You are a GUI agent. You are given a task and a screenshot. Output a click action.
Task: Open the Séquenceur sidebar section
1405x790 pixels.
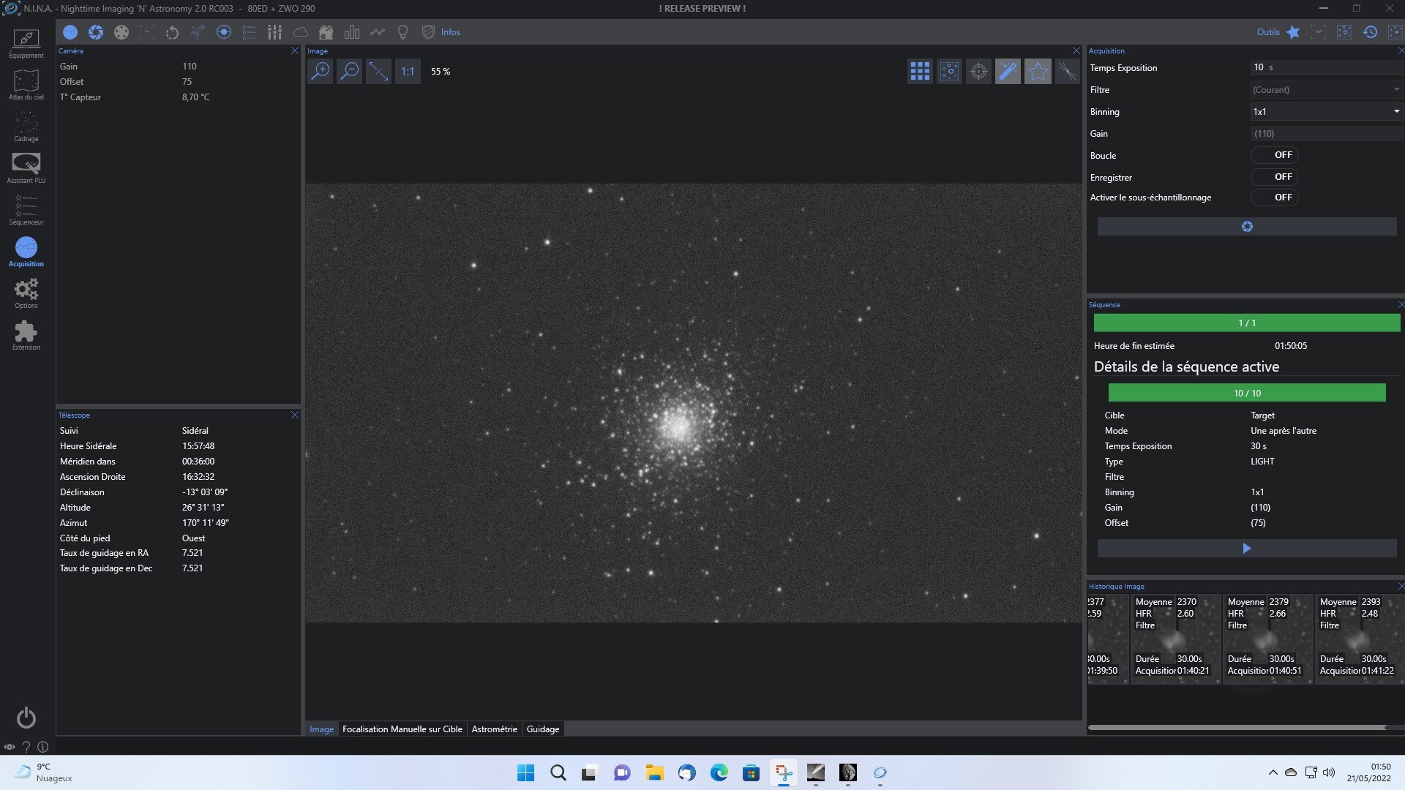[26, 210]
